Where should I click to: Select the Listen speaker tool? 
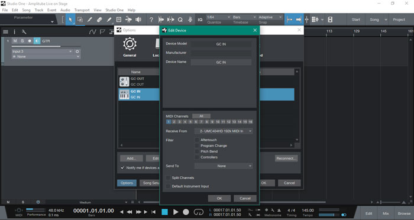[x=138, y=20]
